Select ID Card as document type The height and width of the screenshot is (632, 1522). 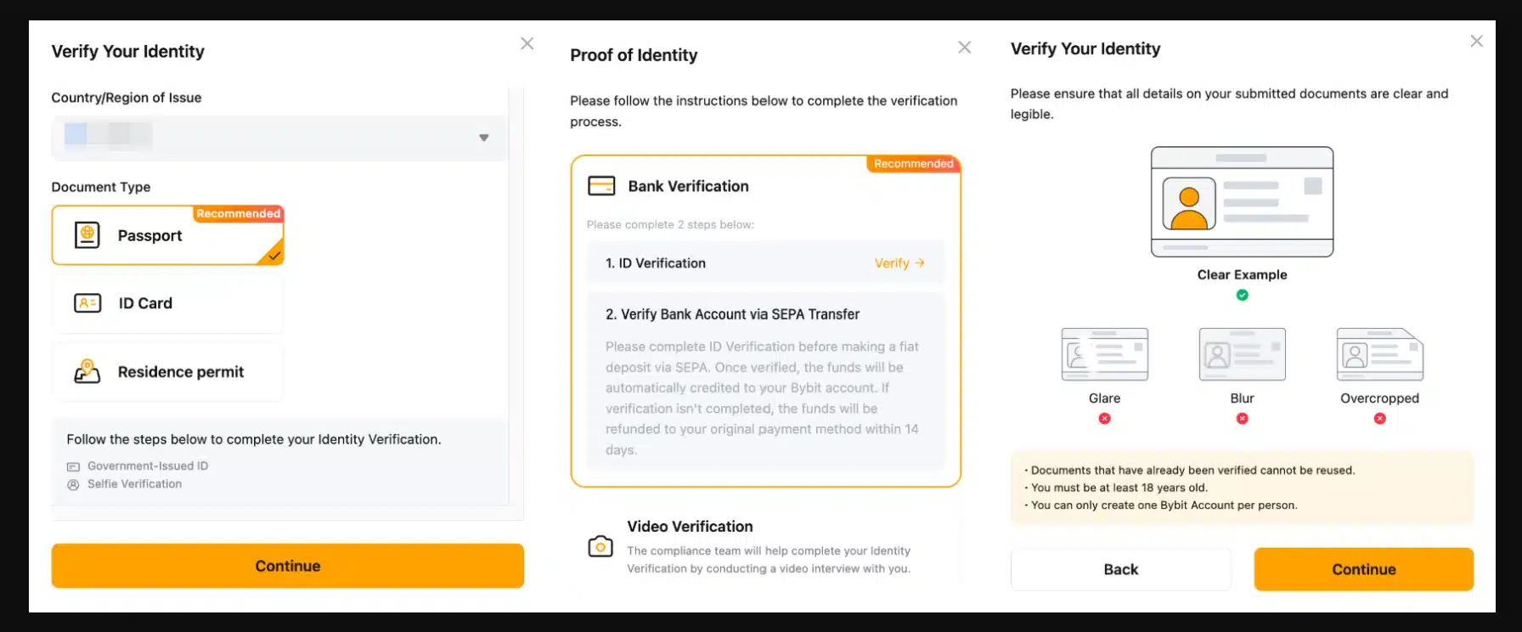[167, 302]
